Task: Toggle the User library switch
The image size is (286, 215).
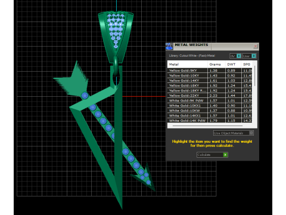Action: (254, 56)
